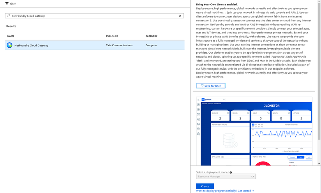Click the Compute category cell

(151, 45)
